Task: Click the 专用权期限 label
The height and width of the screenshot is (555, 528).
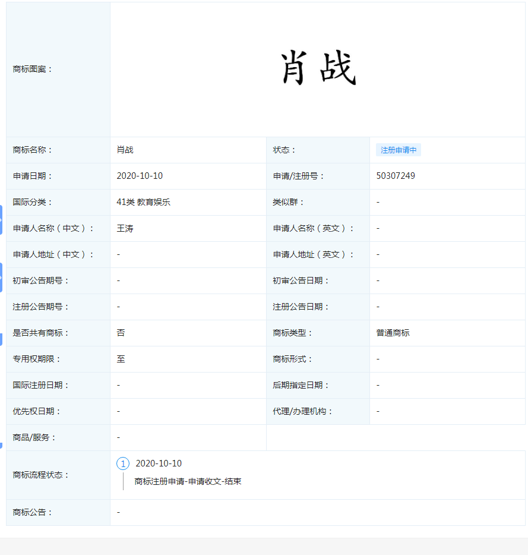Action: coord(36,359)
